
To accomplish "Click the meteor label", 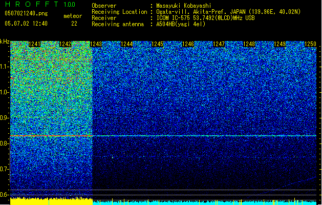I will click(73, 16).
